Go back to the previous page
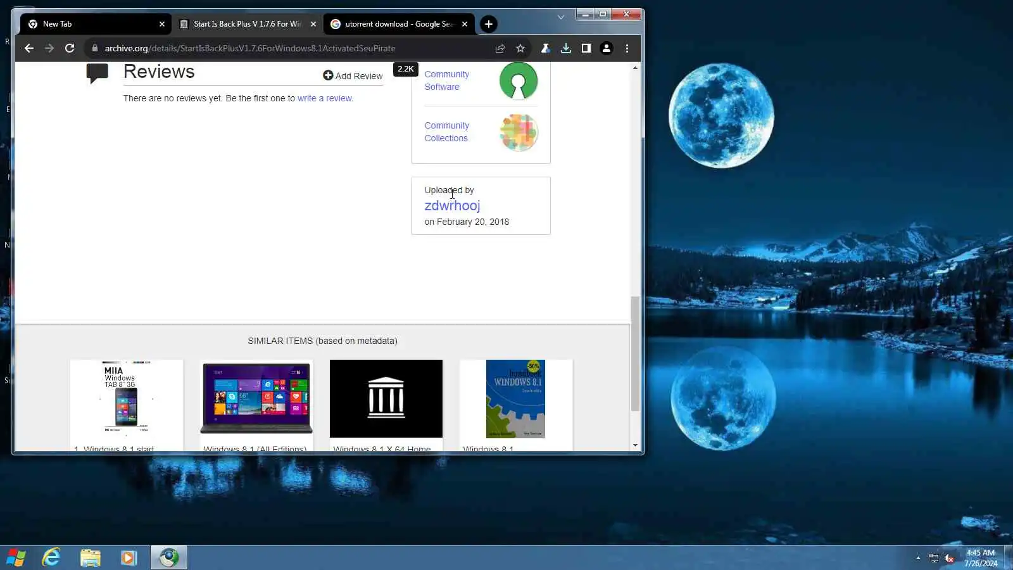This screenshot has height=570, width=1013. [x=29, y=48]
